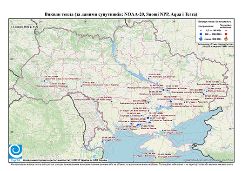
Task: Click the Zaporizhstal Zaporizhzhia label
Action: pyautogui.click(x=170, y=99)
